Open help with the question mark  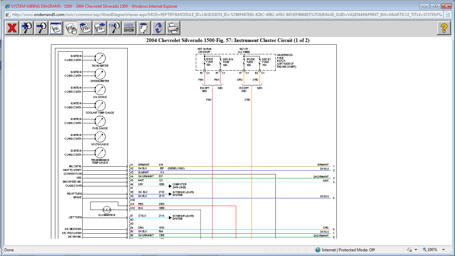click(444, 28)
